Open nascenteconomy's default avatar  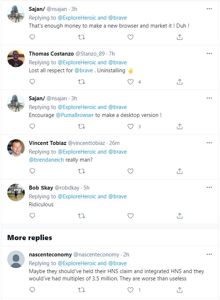16,259
